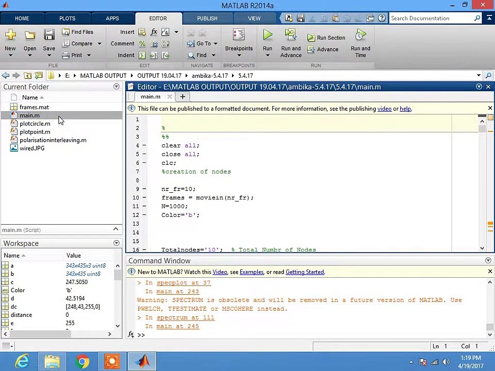Open address bar path history dropdown
This screenshot has width=495, height=371.
tap(478, 75)
